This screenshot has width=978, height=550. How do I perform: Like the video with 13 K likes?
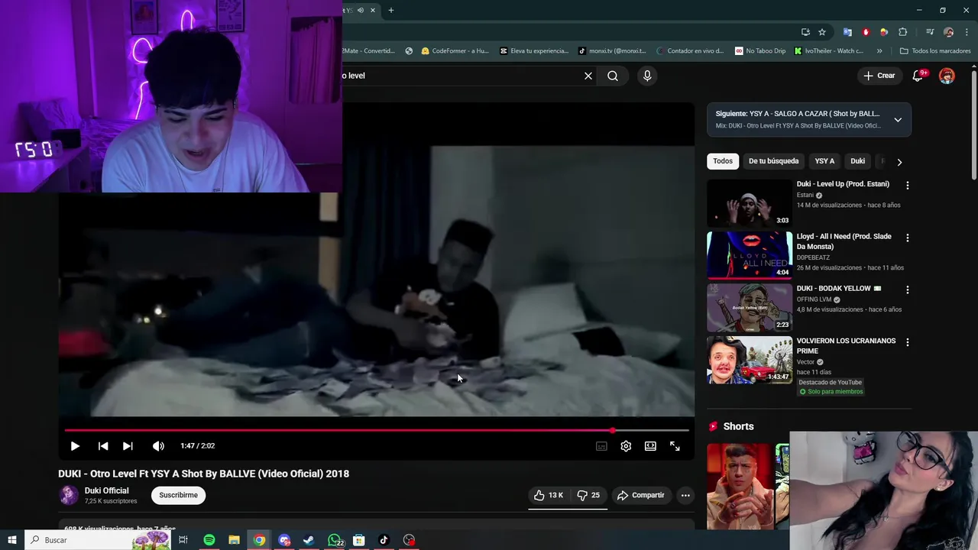click(549, 495)
